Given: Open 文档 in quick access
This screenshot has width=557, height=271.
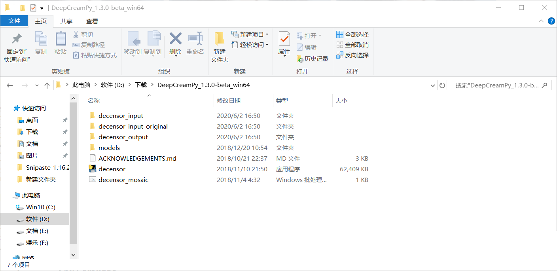Looking at the screenshot, I should click(32, 144).
